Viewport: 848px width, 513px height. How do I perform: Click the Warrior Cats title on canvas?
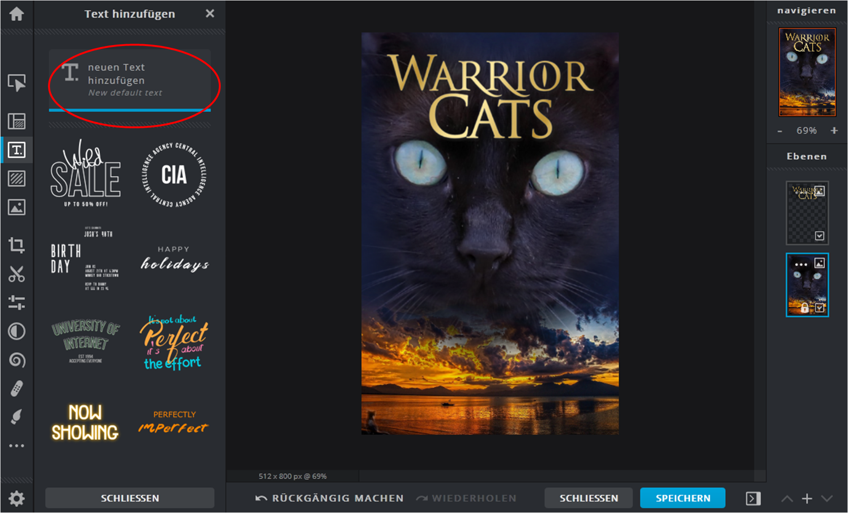click(x=491, y=97)
